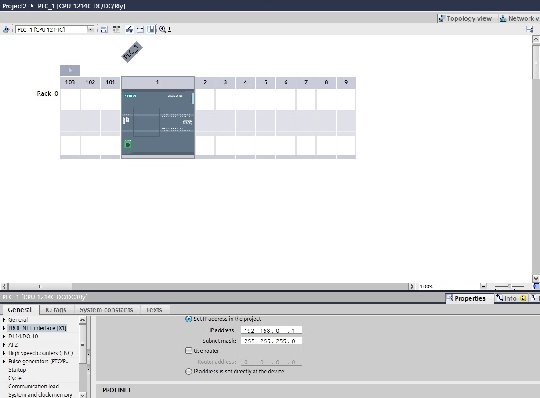This screenshot has height=398, width=540.
Task: Enable the Use router checkbox
Action: tap(188, 351)
